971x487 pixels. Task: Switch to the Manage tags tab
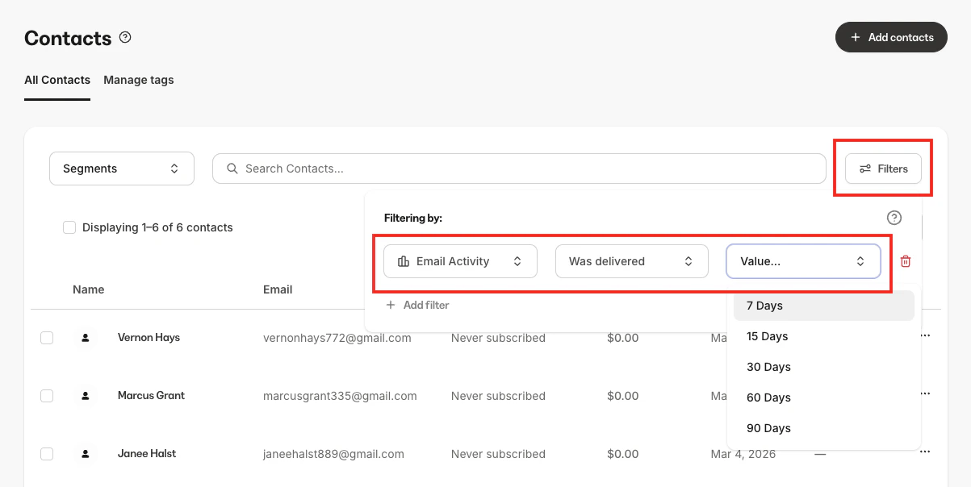pyautogui.click(x=139, y=80)
